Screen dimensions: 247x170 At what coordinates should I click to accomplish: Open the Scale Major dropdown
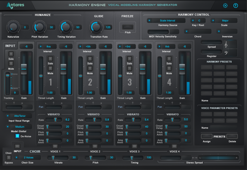(224, 20)
